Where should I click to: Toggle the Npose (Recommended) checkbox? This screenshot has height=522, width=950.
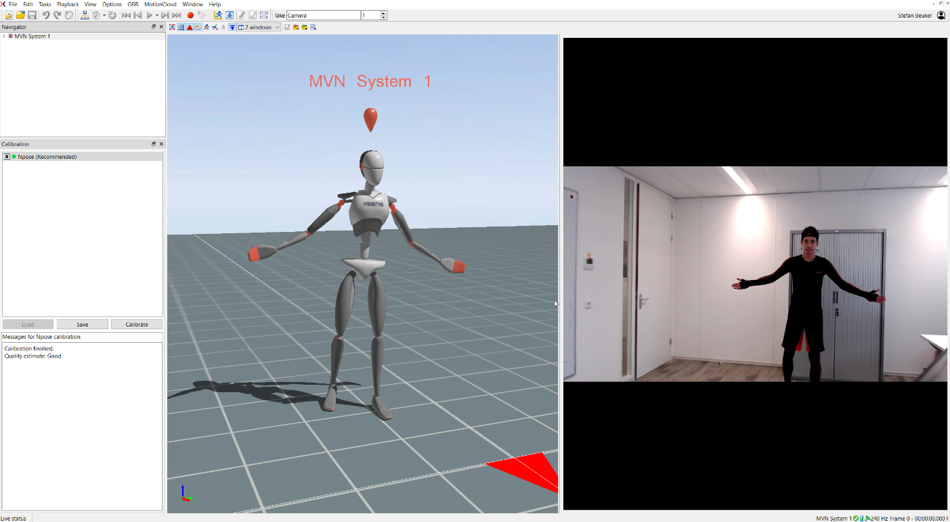pyautogui.click(x=7, y=157)
